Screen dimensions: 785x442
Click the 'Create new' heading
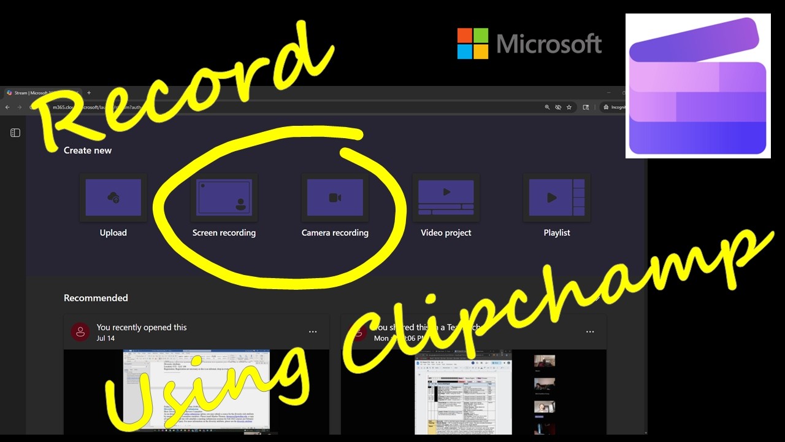88,150
